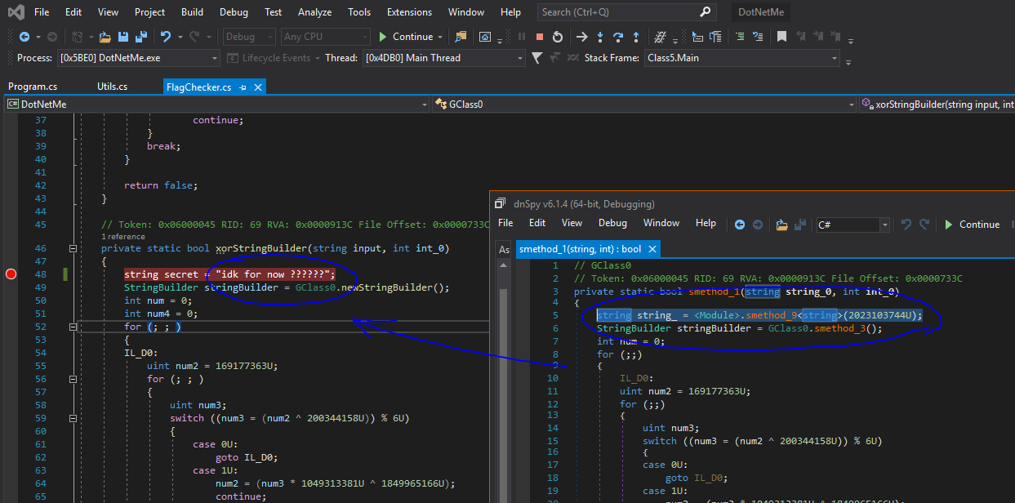Open the Analyze menu
Image resolution: width=1015 pixels, height=503 pixels.
pos(314,12)
